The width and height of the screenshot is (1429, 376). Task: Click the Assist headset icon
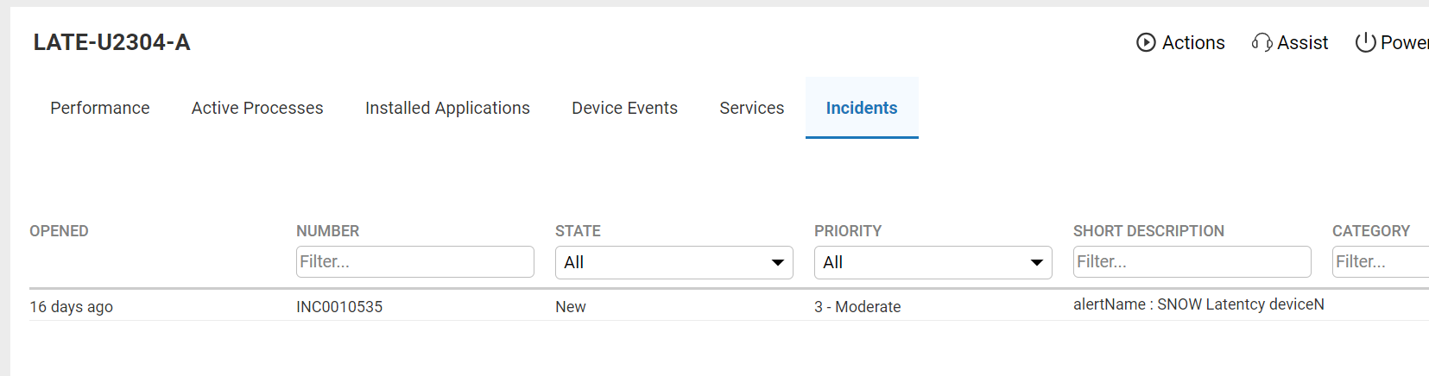click(x=1261, y=42)
